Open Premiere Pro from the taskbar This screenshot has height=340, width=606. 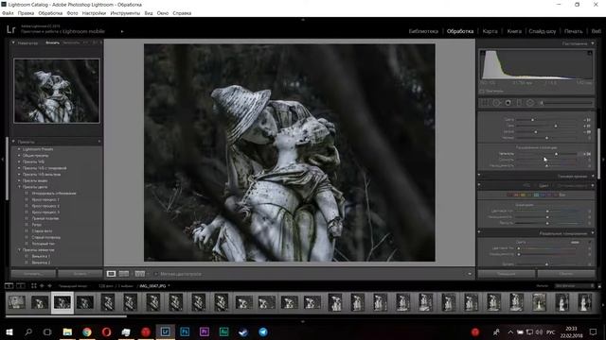205,331
